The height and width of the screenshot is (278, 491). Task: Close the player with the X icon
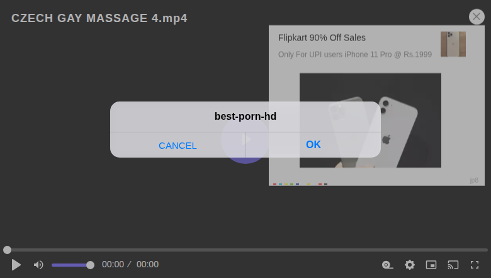tap(477, 16)
